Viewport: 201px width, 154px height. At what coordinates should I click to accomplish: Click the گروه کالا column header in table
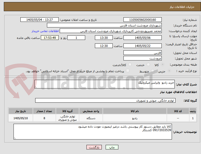click(67, 111)
